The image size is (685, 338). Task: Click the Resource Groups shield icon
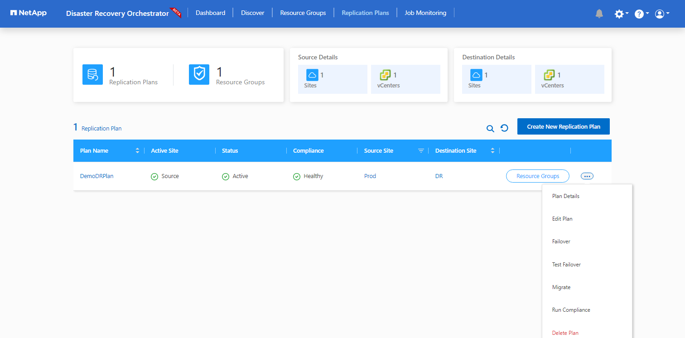(x=199, y=74)
